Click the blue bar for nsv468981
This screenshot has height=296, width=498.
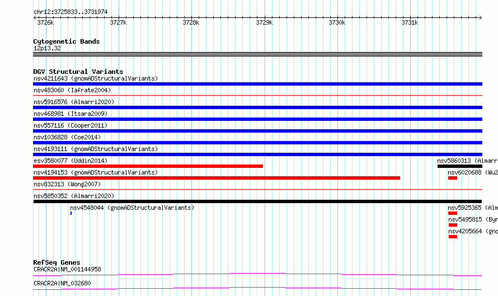(257, 119)
